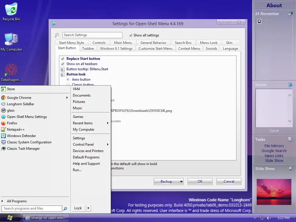Click Cancel in settings dialog
The height and width of the screenshot is (222, 296).
point(229,182)
